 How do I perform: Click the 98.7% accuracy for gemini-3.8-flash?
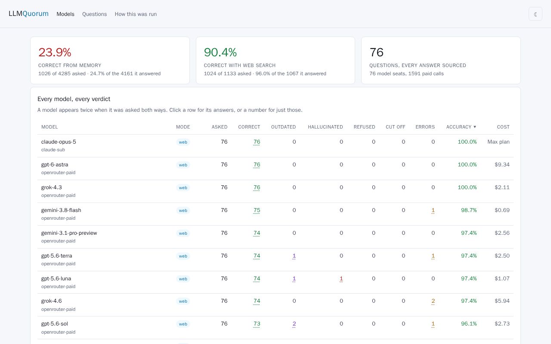pyautogui.click(x=469, y=210)
